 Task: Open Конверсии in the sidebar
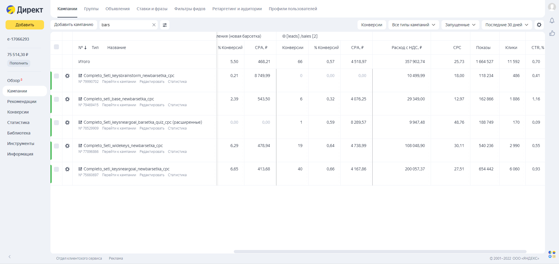point(18,112)
